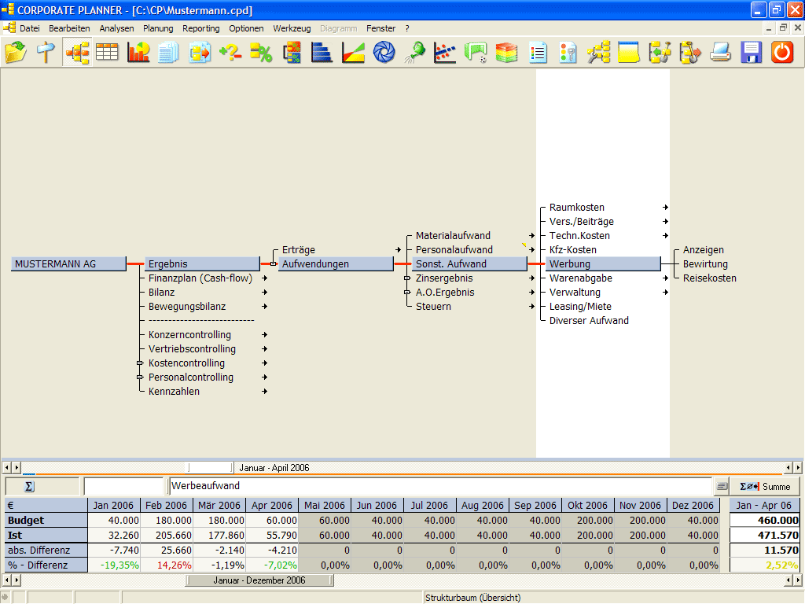This screenshot has width=805, height=604.
Task: Expand the Raumkosten arrow
Action: [665, 208]
